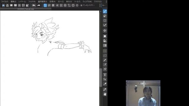Click the share/export icon
Screen dimensions: 189x106
7,5
